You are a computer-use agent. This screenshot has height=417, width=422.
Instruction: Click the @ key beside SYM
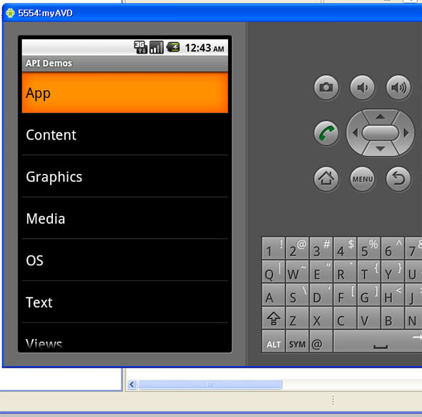click(321, 341)
